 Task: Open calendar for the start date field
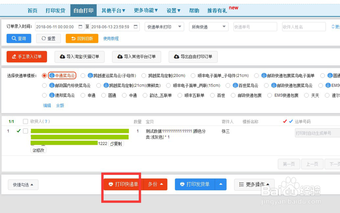[x=80, y=26]
